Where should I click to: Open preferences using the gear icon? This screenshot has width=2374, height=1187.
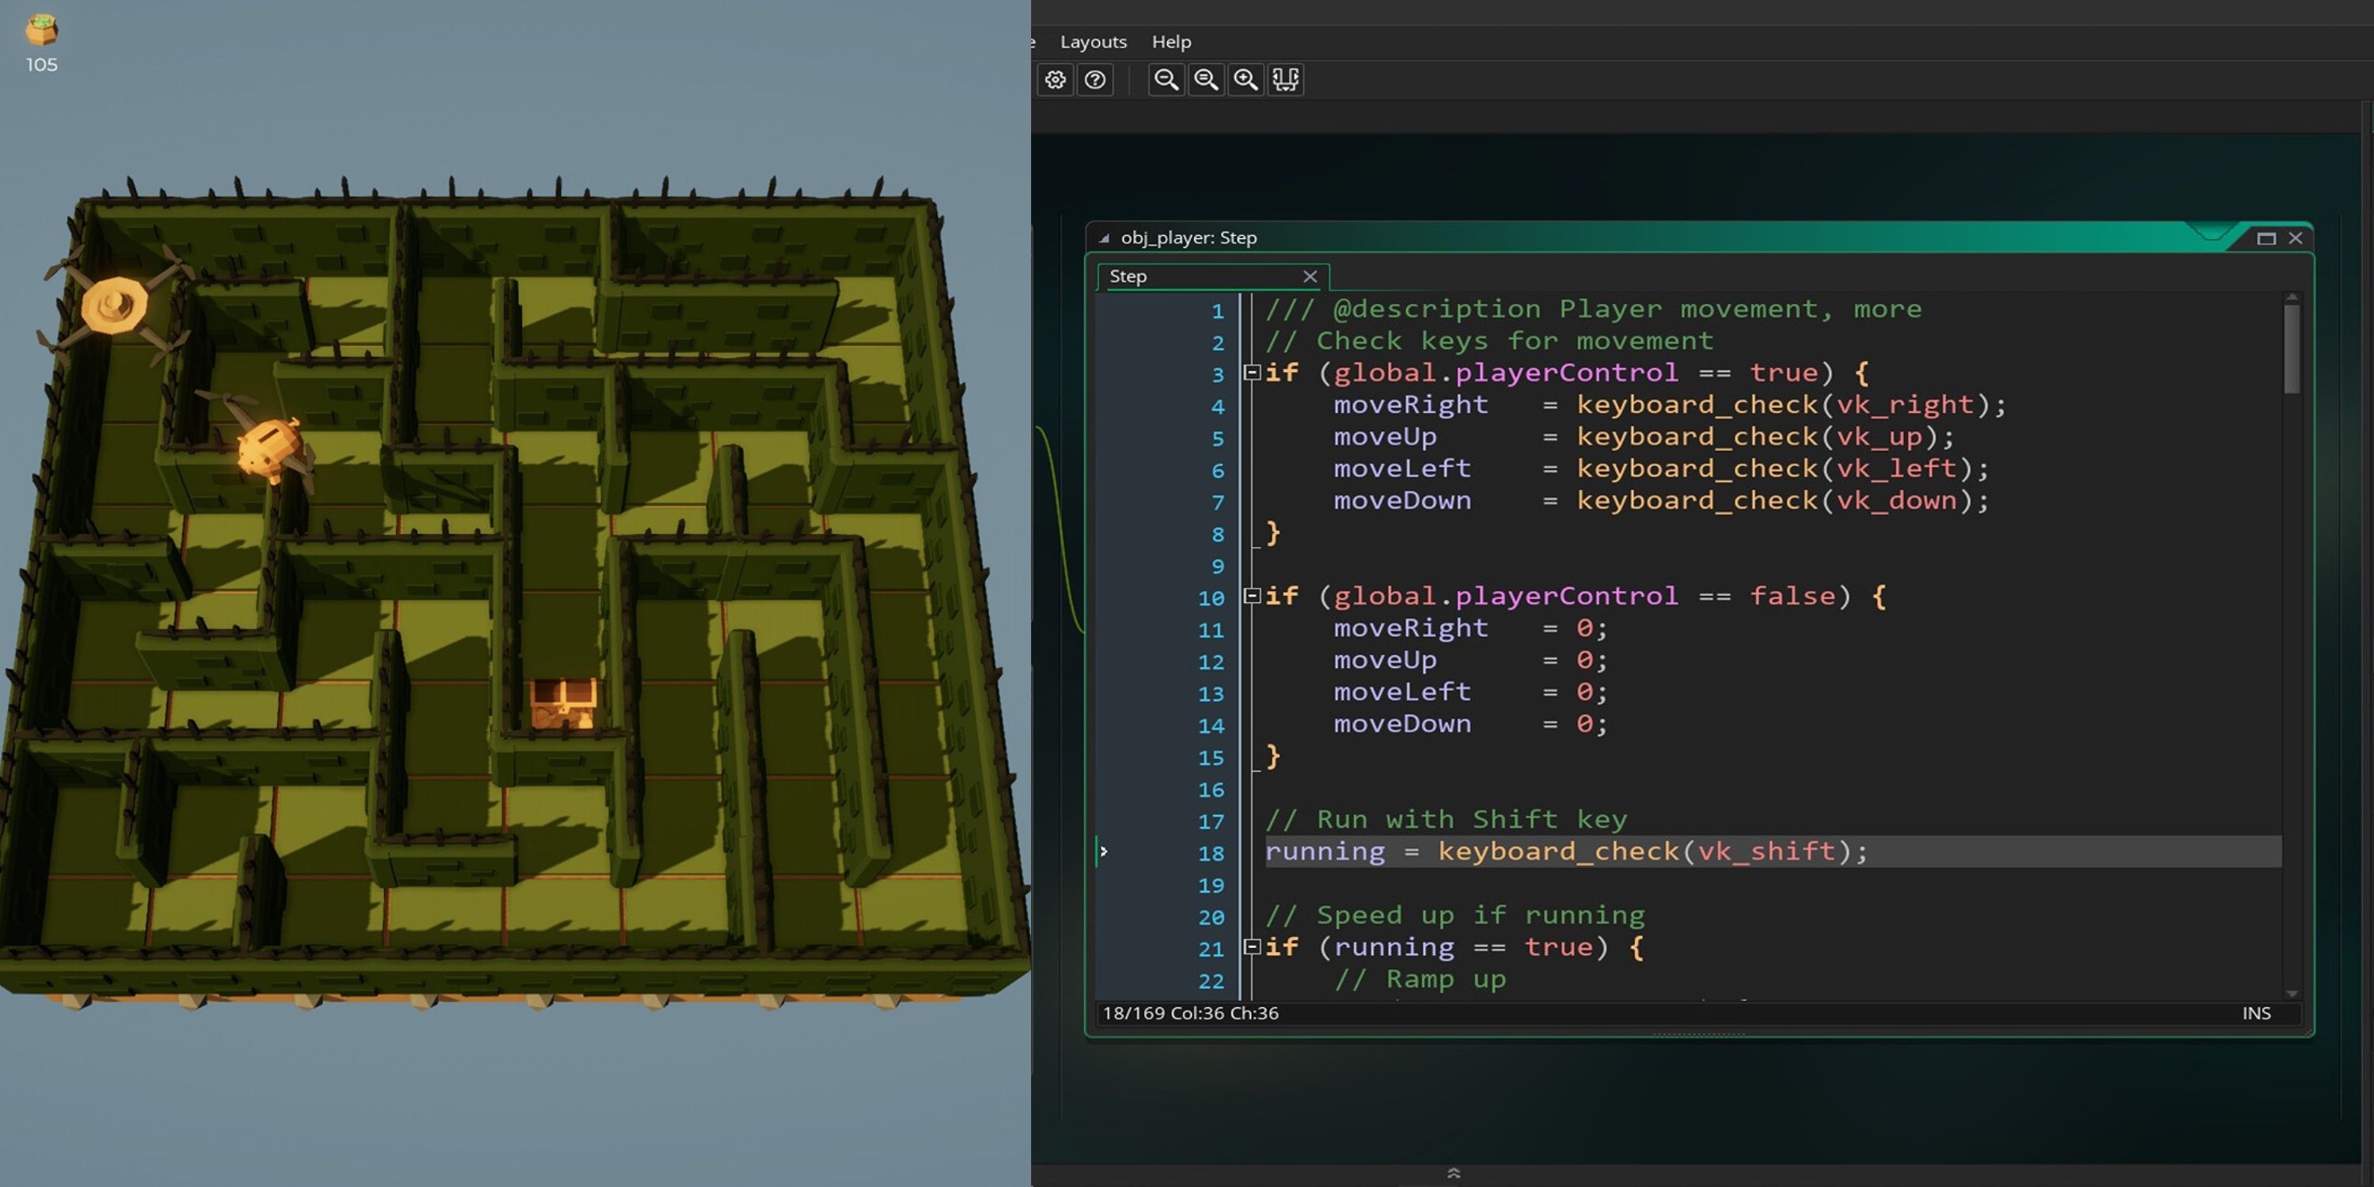click(1056, 80)
